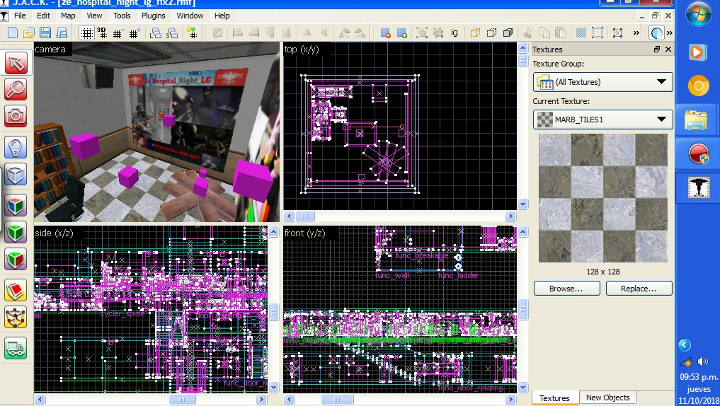720x406 pixels.
Task: Open a map file from folder icon
Action: click(x=29, y=33)
